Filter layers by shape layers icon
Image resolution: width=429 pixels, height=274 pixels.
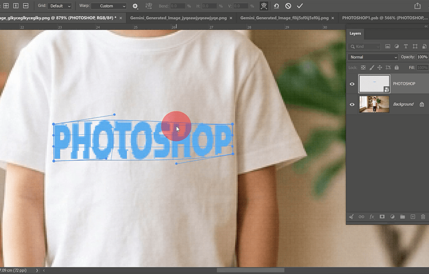[415, 46]
